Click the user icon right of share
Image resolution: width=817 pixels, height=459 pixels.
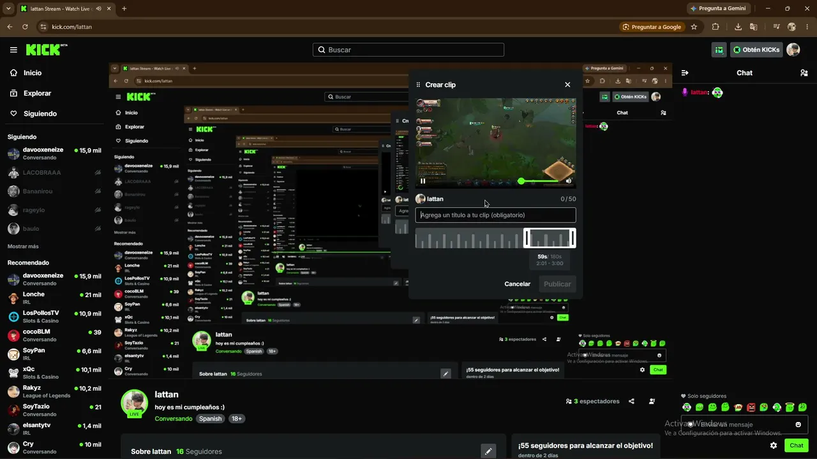[x=652, y=401]
